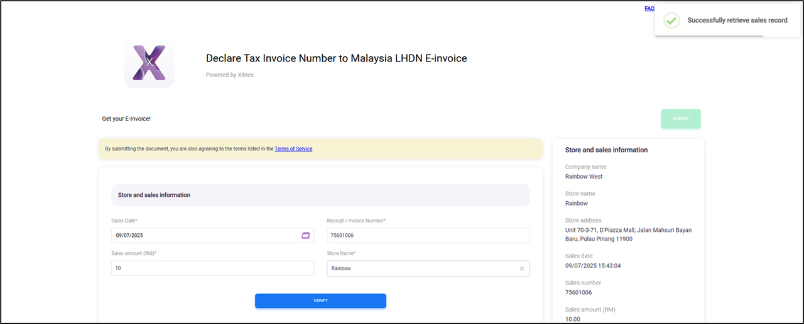Click the green checkmark success icon
Viewport: 804px width, 324px height.
pyautogui.click(x=671, y=20)
